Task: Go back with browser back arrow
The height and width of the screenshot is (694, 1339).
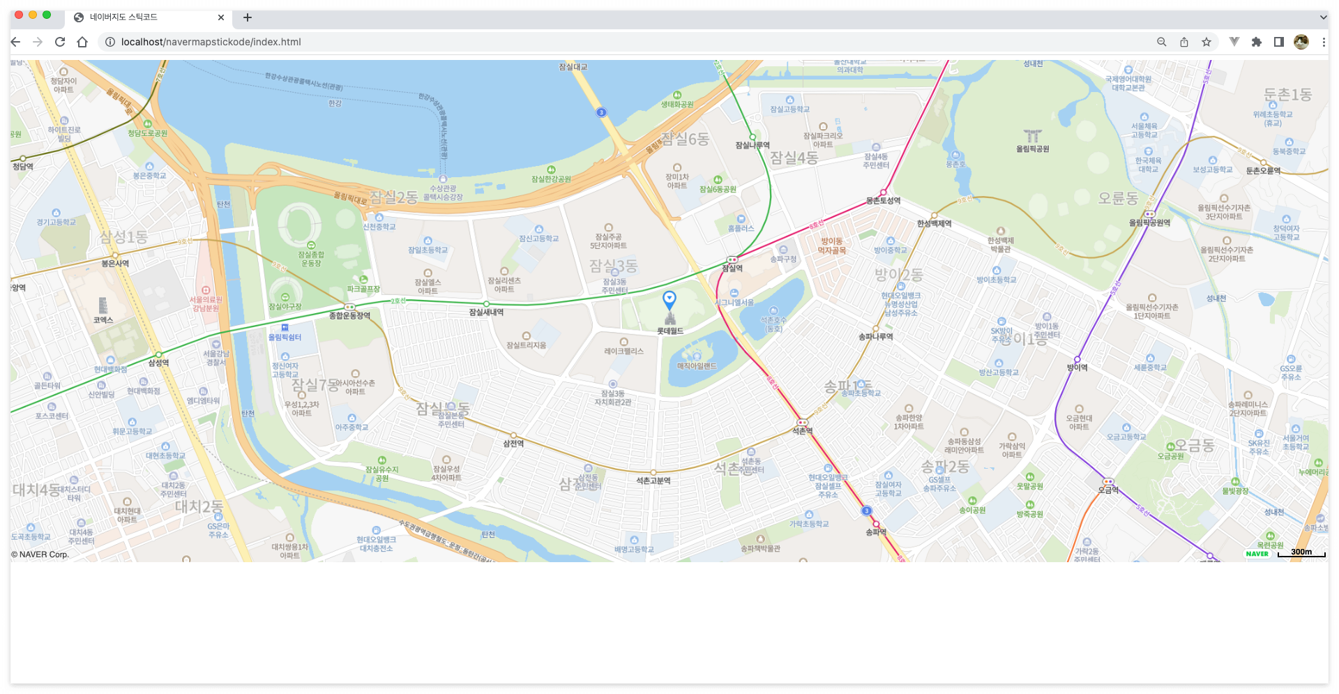Action: 15,42
